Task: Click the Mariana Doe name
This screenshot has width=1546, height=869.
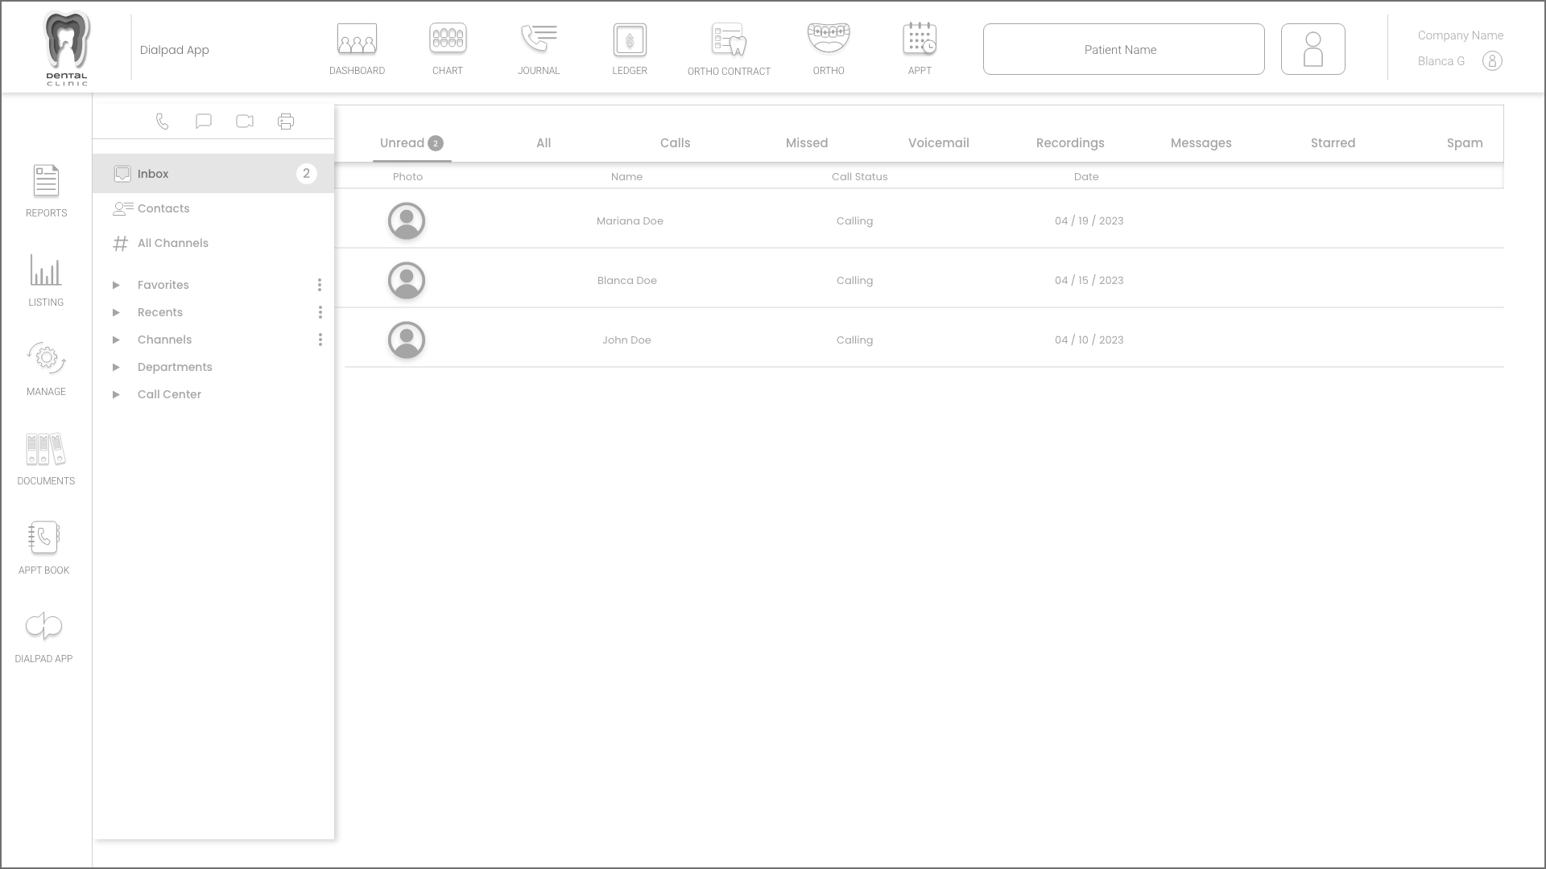Action: 630,221
